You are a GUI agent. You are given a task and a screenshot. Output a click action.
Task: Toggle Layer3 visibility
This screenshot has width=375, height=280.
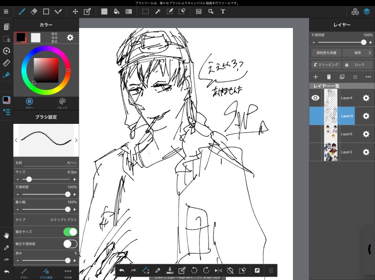pos(315,116)
